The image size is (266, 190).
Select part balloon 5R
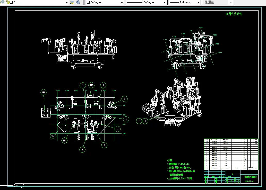coord(64,140)
